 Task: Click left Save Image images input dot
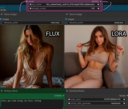1,19
